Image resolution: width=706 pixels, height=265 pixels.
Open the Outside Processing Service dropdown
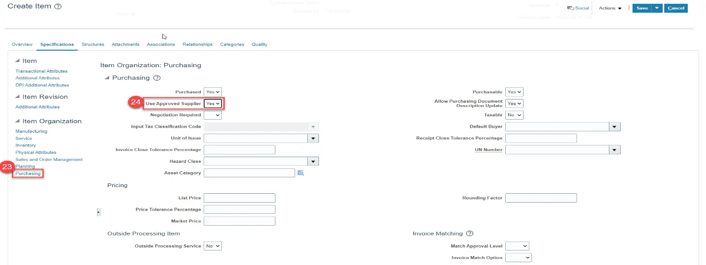[x=213, y=246]
